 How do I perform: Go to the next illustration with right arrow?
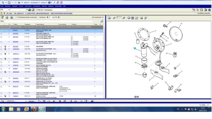[59, 17]
